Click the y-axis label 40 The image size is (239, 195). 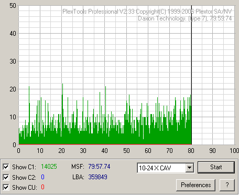[x=13, y=33]
